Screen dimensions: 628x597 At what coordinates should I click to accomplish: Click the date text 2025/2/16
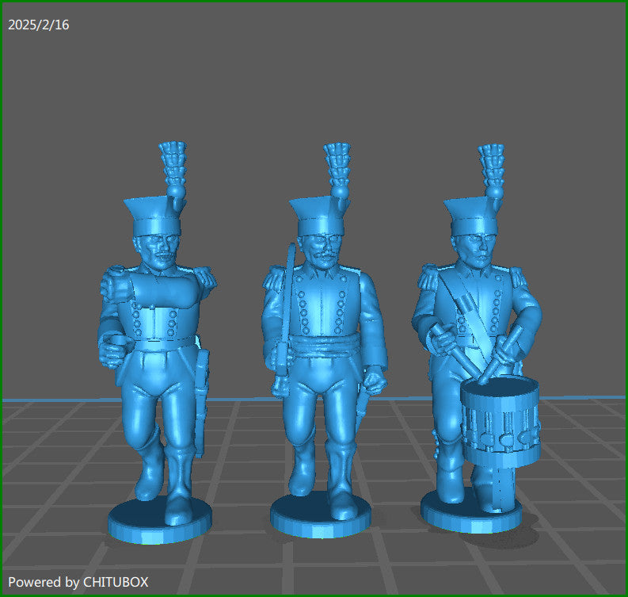pyautogui.click(x=39, y=25)
